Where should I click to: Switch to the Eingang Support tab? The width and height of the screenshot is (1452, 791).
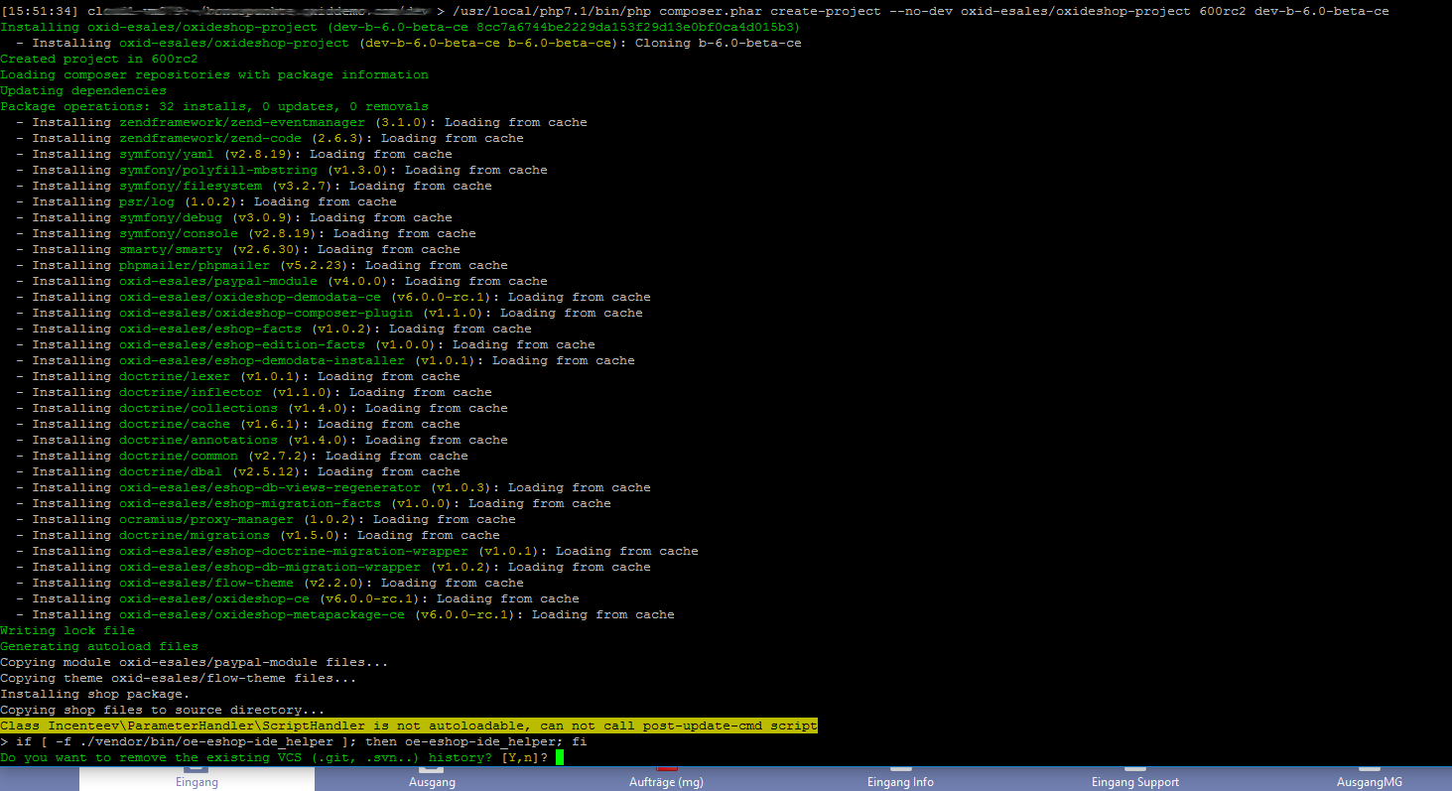point(1134,781)
